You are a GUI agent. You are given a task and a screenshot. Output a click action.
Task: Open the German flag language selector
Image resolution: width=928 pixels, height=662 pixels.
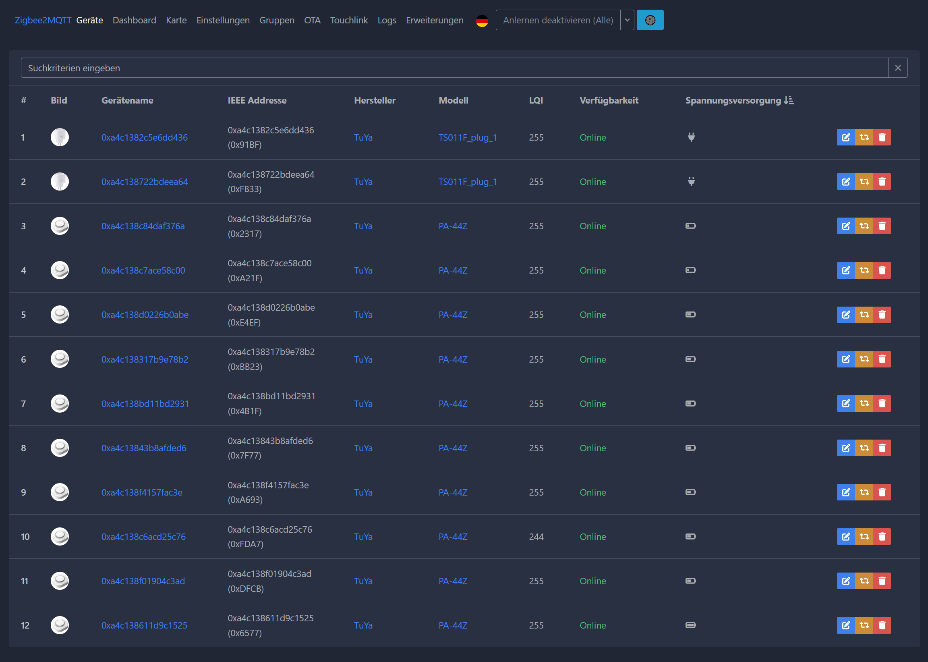[x=482, y=21]
